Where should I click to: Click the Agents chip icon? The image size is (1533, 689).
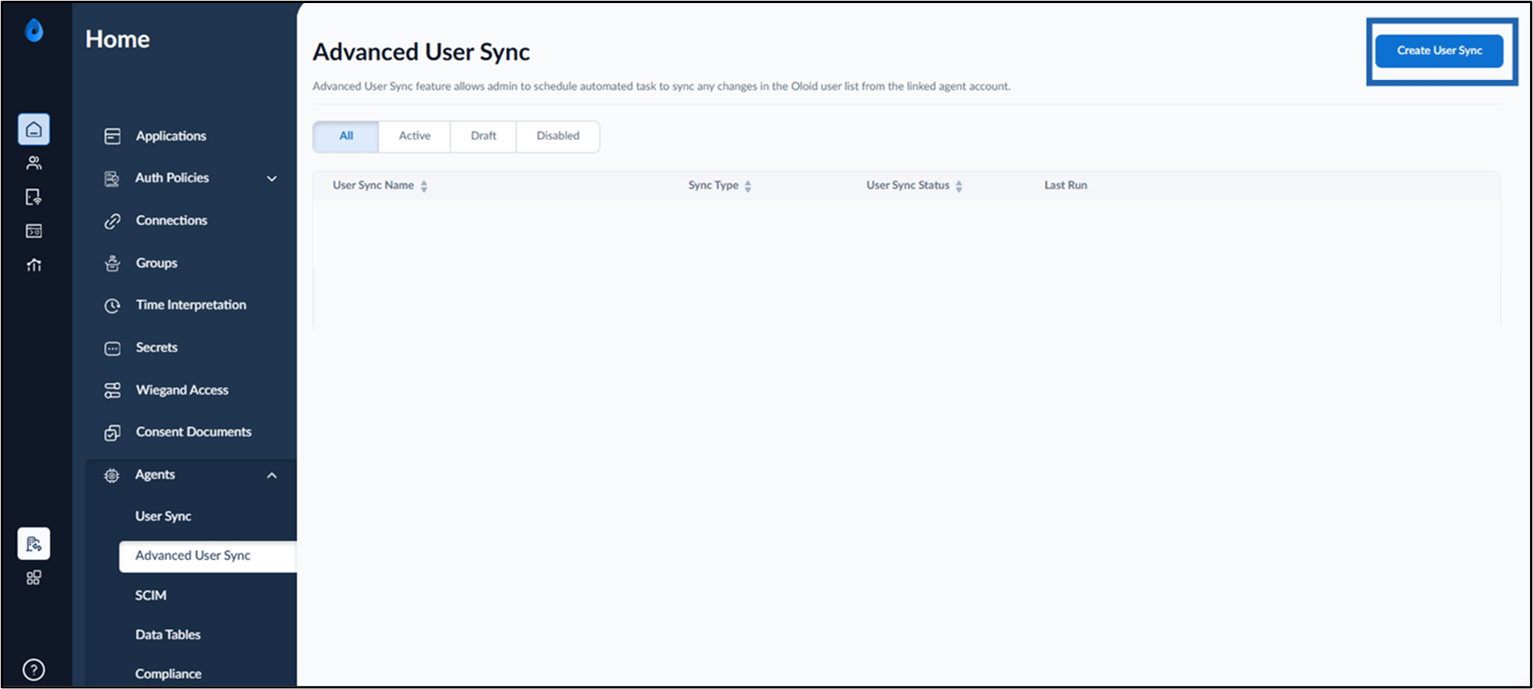[112, 475]
